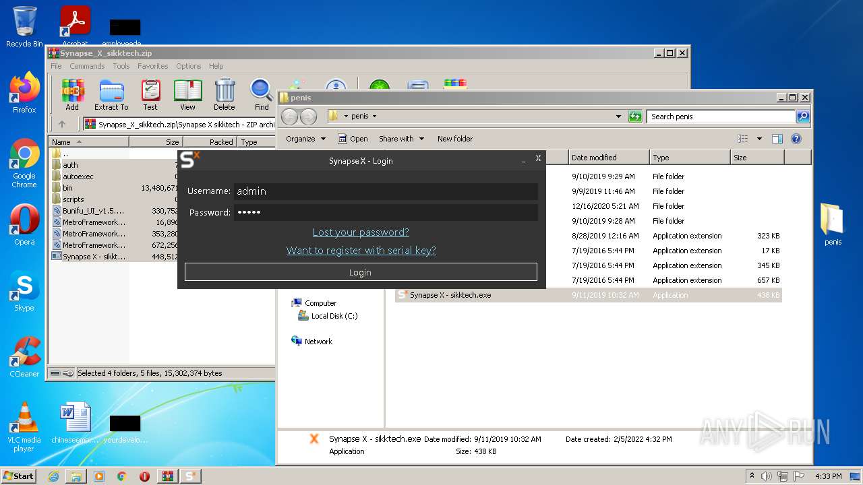
Task: Select Network in Explorer navigation pane
Action: tap(311, 342)
